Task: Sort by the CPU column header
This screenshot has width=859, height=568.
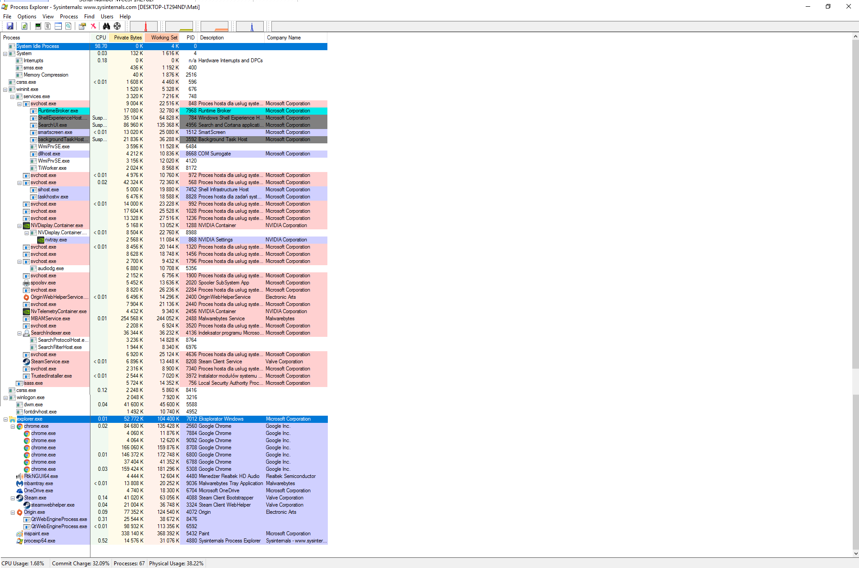Action: (x=100, y=38)
